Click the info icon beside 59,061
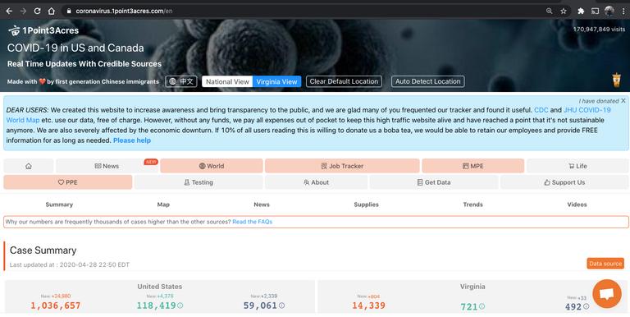630x317 pixels. (x=281, y=306)
